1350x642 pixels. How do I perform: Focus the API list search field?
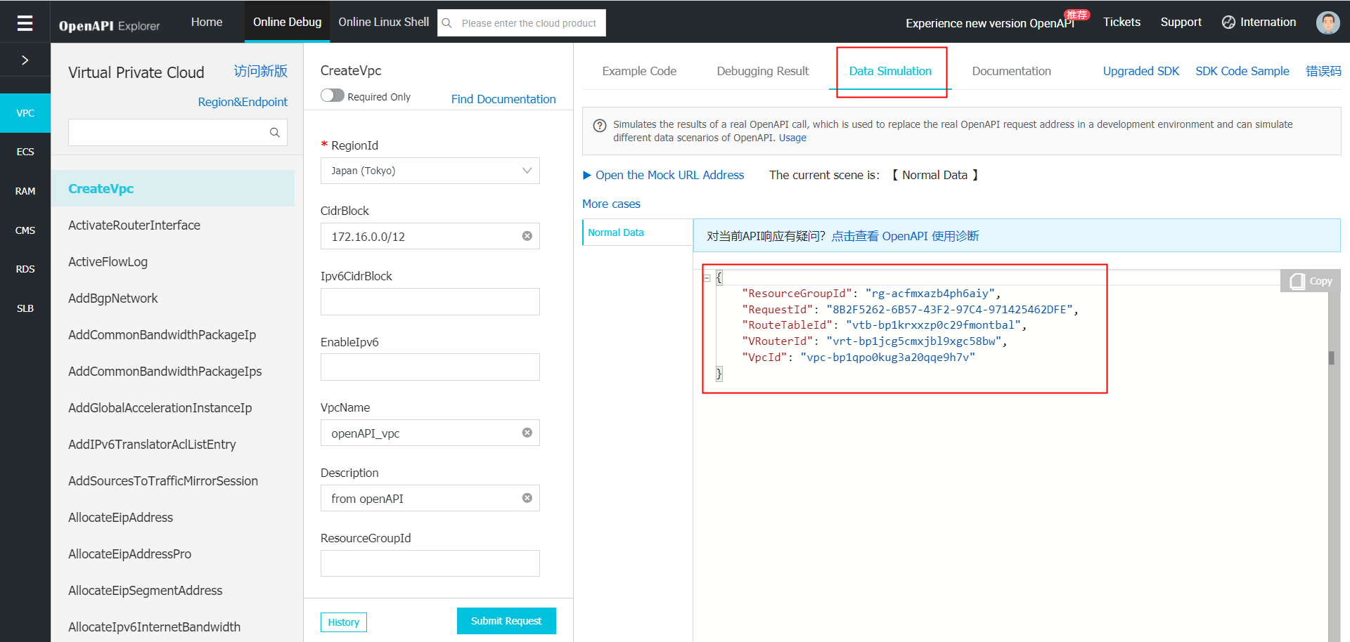coord(177,132)
